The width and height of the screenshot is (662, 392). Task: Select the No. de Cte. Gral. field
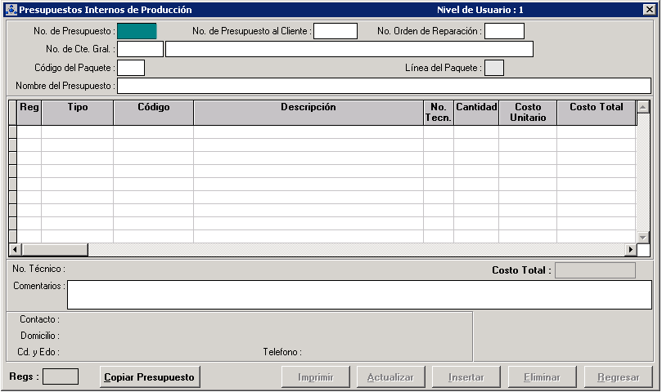(x=140, y=49)
